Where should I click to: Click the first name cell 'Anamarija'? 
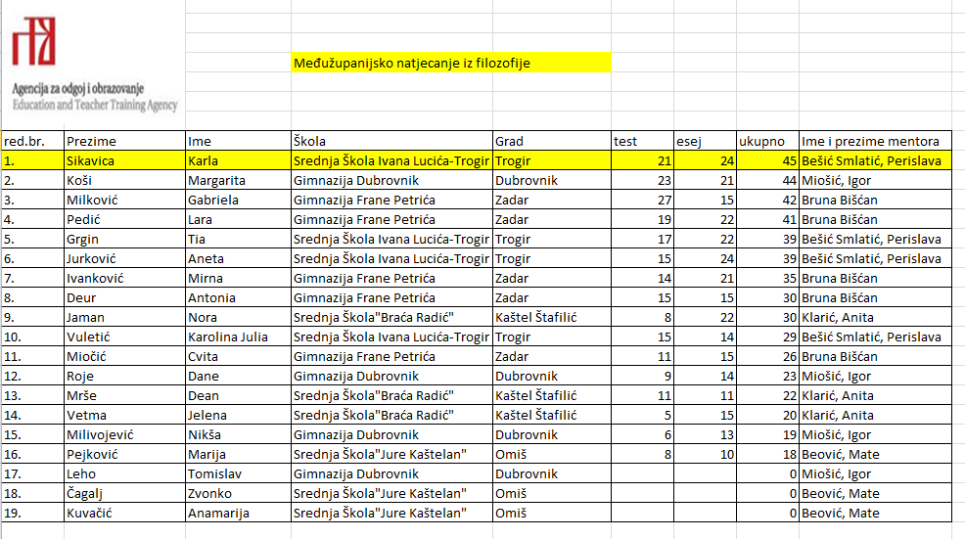point(238,514)
